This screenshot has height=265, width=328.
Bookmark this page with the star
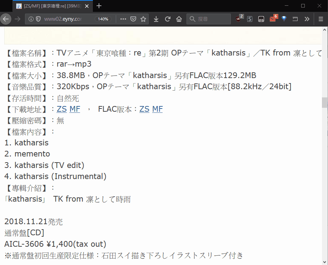tap(143, 19)
